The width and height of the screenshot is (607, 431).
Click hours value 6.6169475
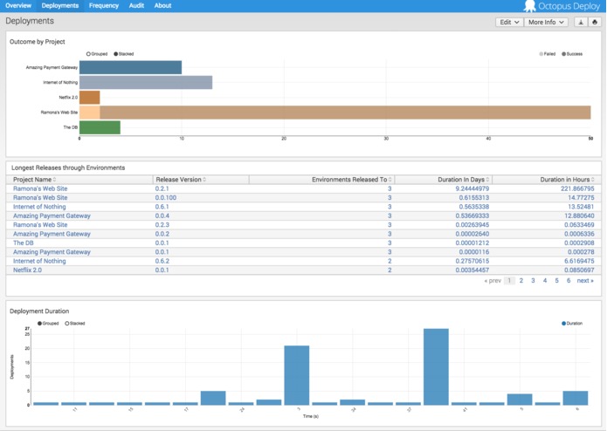579,261
